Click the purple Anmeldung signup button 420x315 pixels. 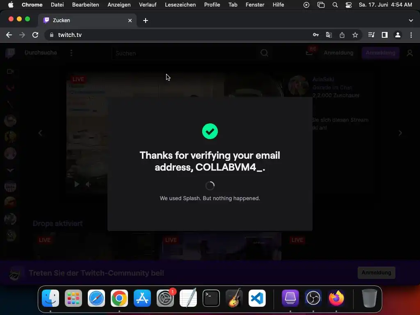tap(380, 53)
